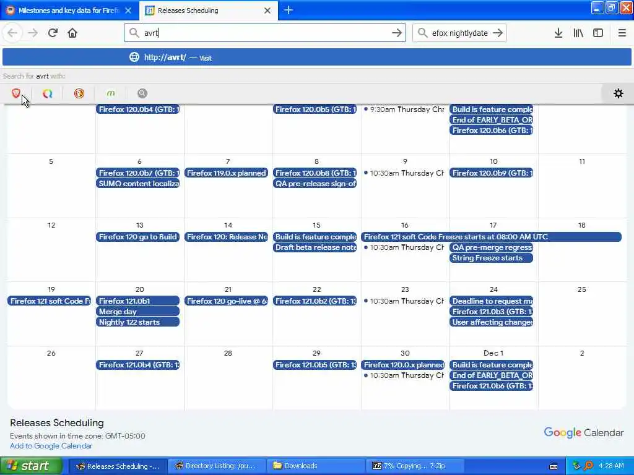Open the 9:30am Thursday event
The width and height of the screenshot is (634, 475).
[x=404, y=109]
